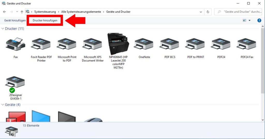Click Drucker hinzufügen

tap(45, 20)
